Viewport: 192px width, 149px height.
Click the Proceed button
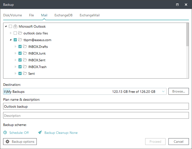(155, 141)
